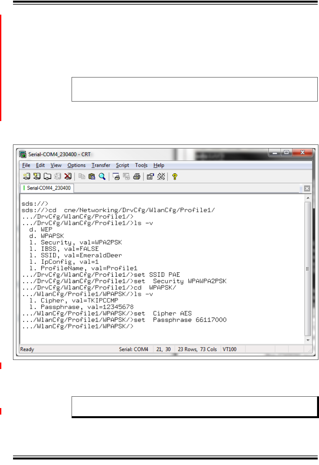Click the Connect toolbar icon
Screen dimensions: 319x465
point(26,176)
